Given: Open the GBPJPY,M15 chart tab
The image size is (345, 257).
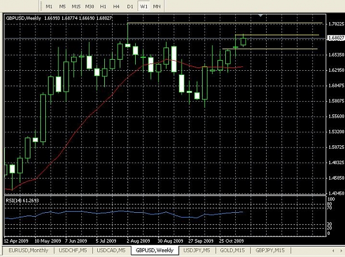Looking at the screenshot, I should pyautogui.click(x=270, y=250).
